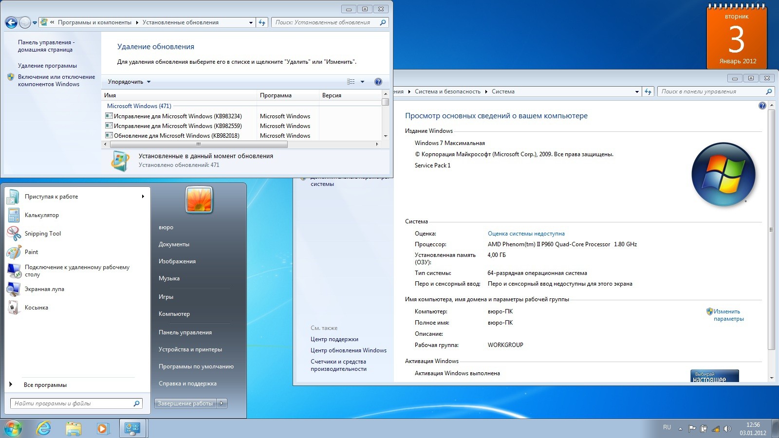Expand Все программы list

tap(45, 385)
